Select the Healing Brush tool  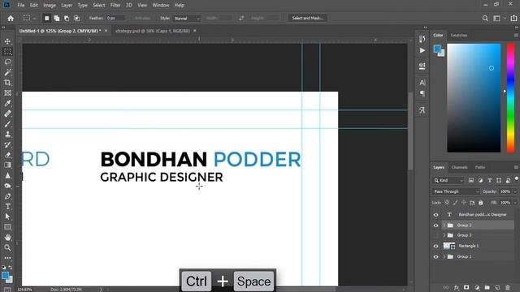point(7,114)
